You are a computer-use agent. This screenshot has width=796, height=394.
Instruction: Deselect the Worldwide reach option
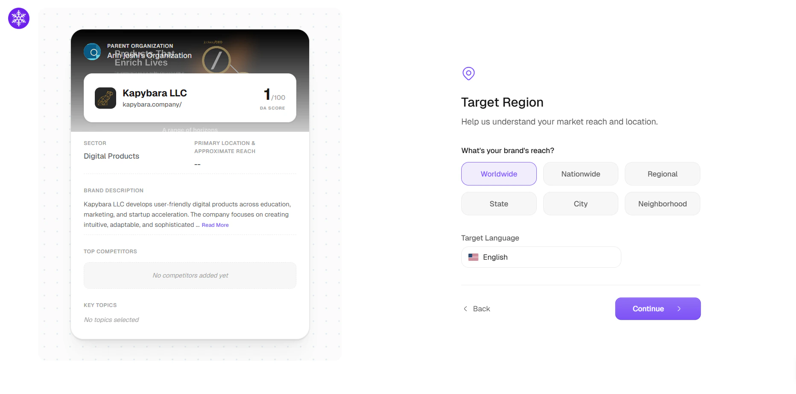[498, 174]
